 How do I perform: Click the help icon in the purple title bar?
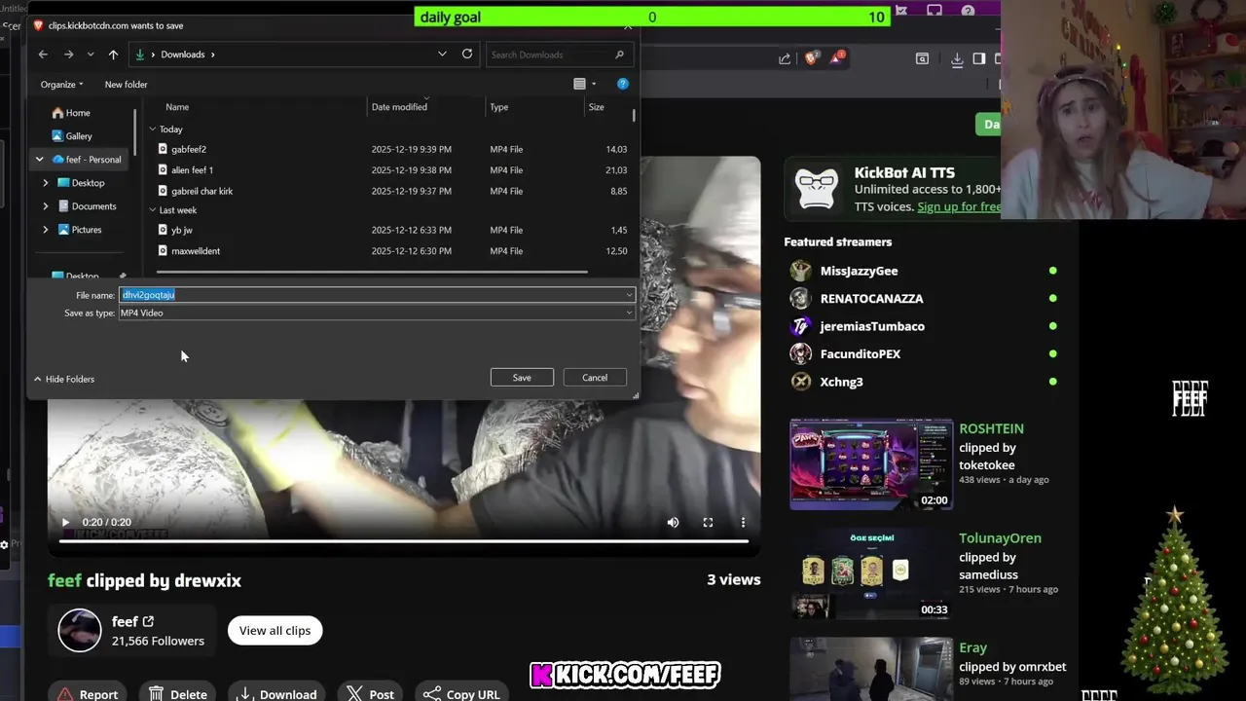(x=968, y=11)
